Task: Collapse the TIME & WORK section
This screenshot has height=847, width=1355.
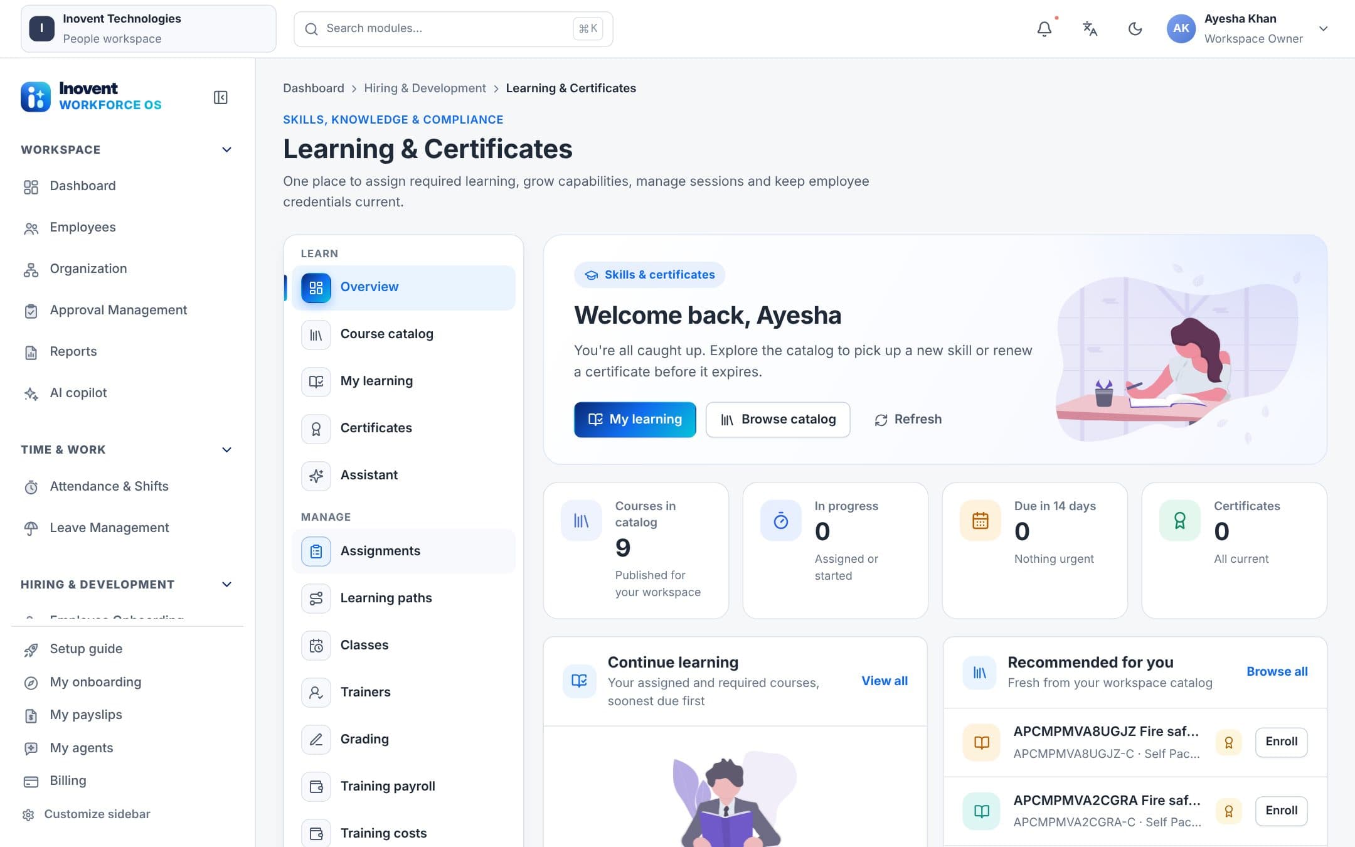Action: [226, 449]
